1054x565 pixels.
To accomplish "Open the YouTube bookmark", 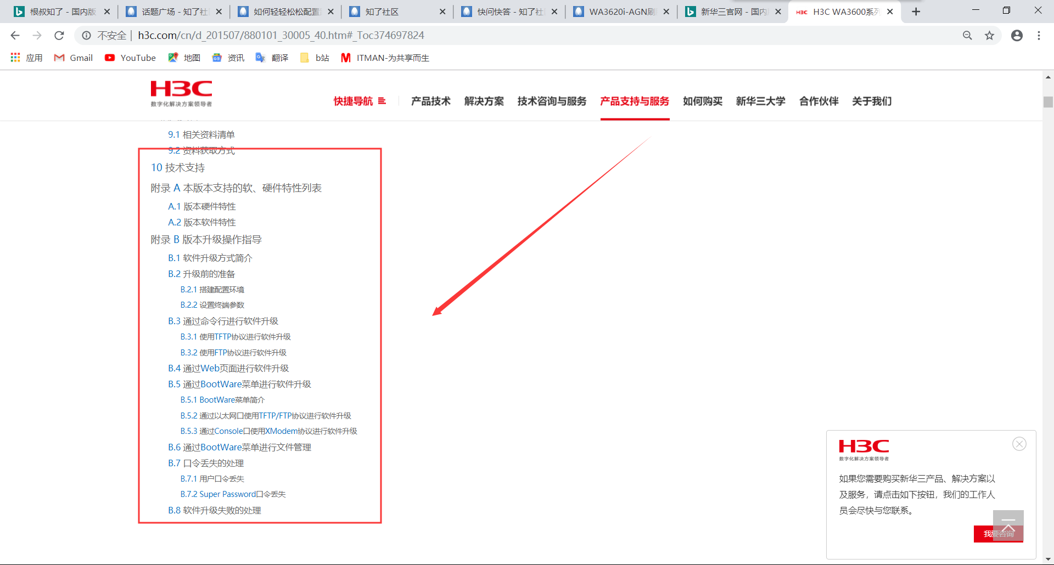I will [130, 58].
